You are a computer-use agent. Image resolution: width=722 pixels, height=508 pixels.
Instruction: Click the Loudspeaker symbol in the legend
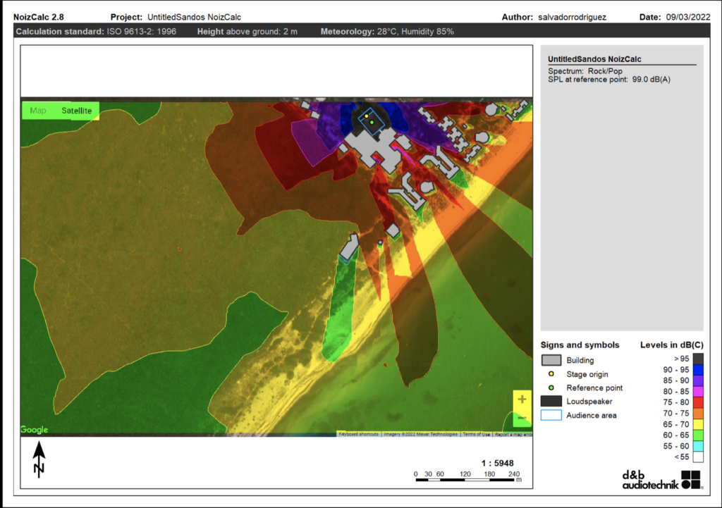click(551, 401)
